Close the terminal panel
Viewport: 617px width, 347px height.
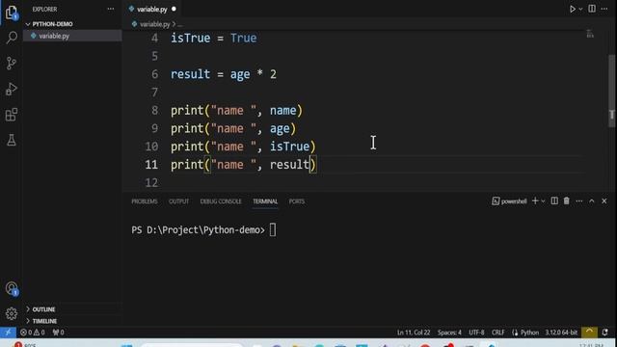[604, 201]
